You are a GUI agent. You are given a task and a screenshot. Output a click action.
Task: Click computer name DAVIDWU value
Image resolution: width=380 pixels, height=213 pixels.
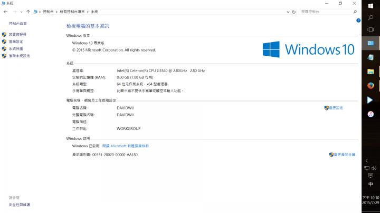(125, 108)
